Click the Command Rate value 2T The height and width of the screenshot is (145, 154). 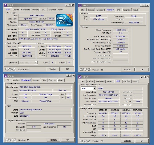click(x=120, y=52)
